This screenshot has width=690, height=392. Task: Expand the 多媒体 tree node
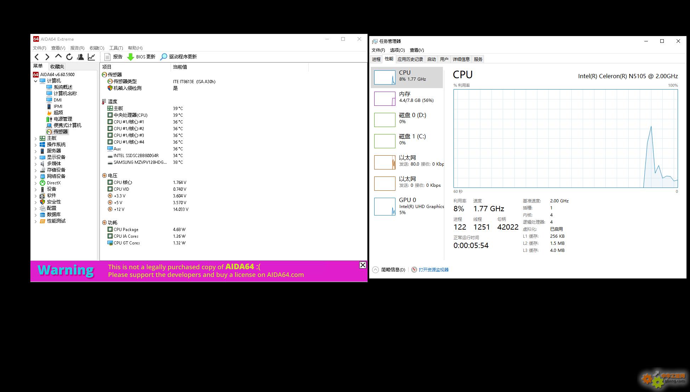click(x=35, y=164)
